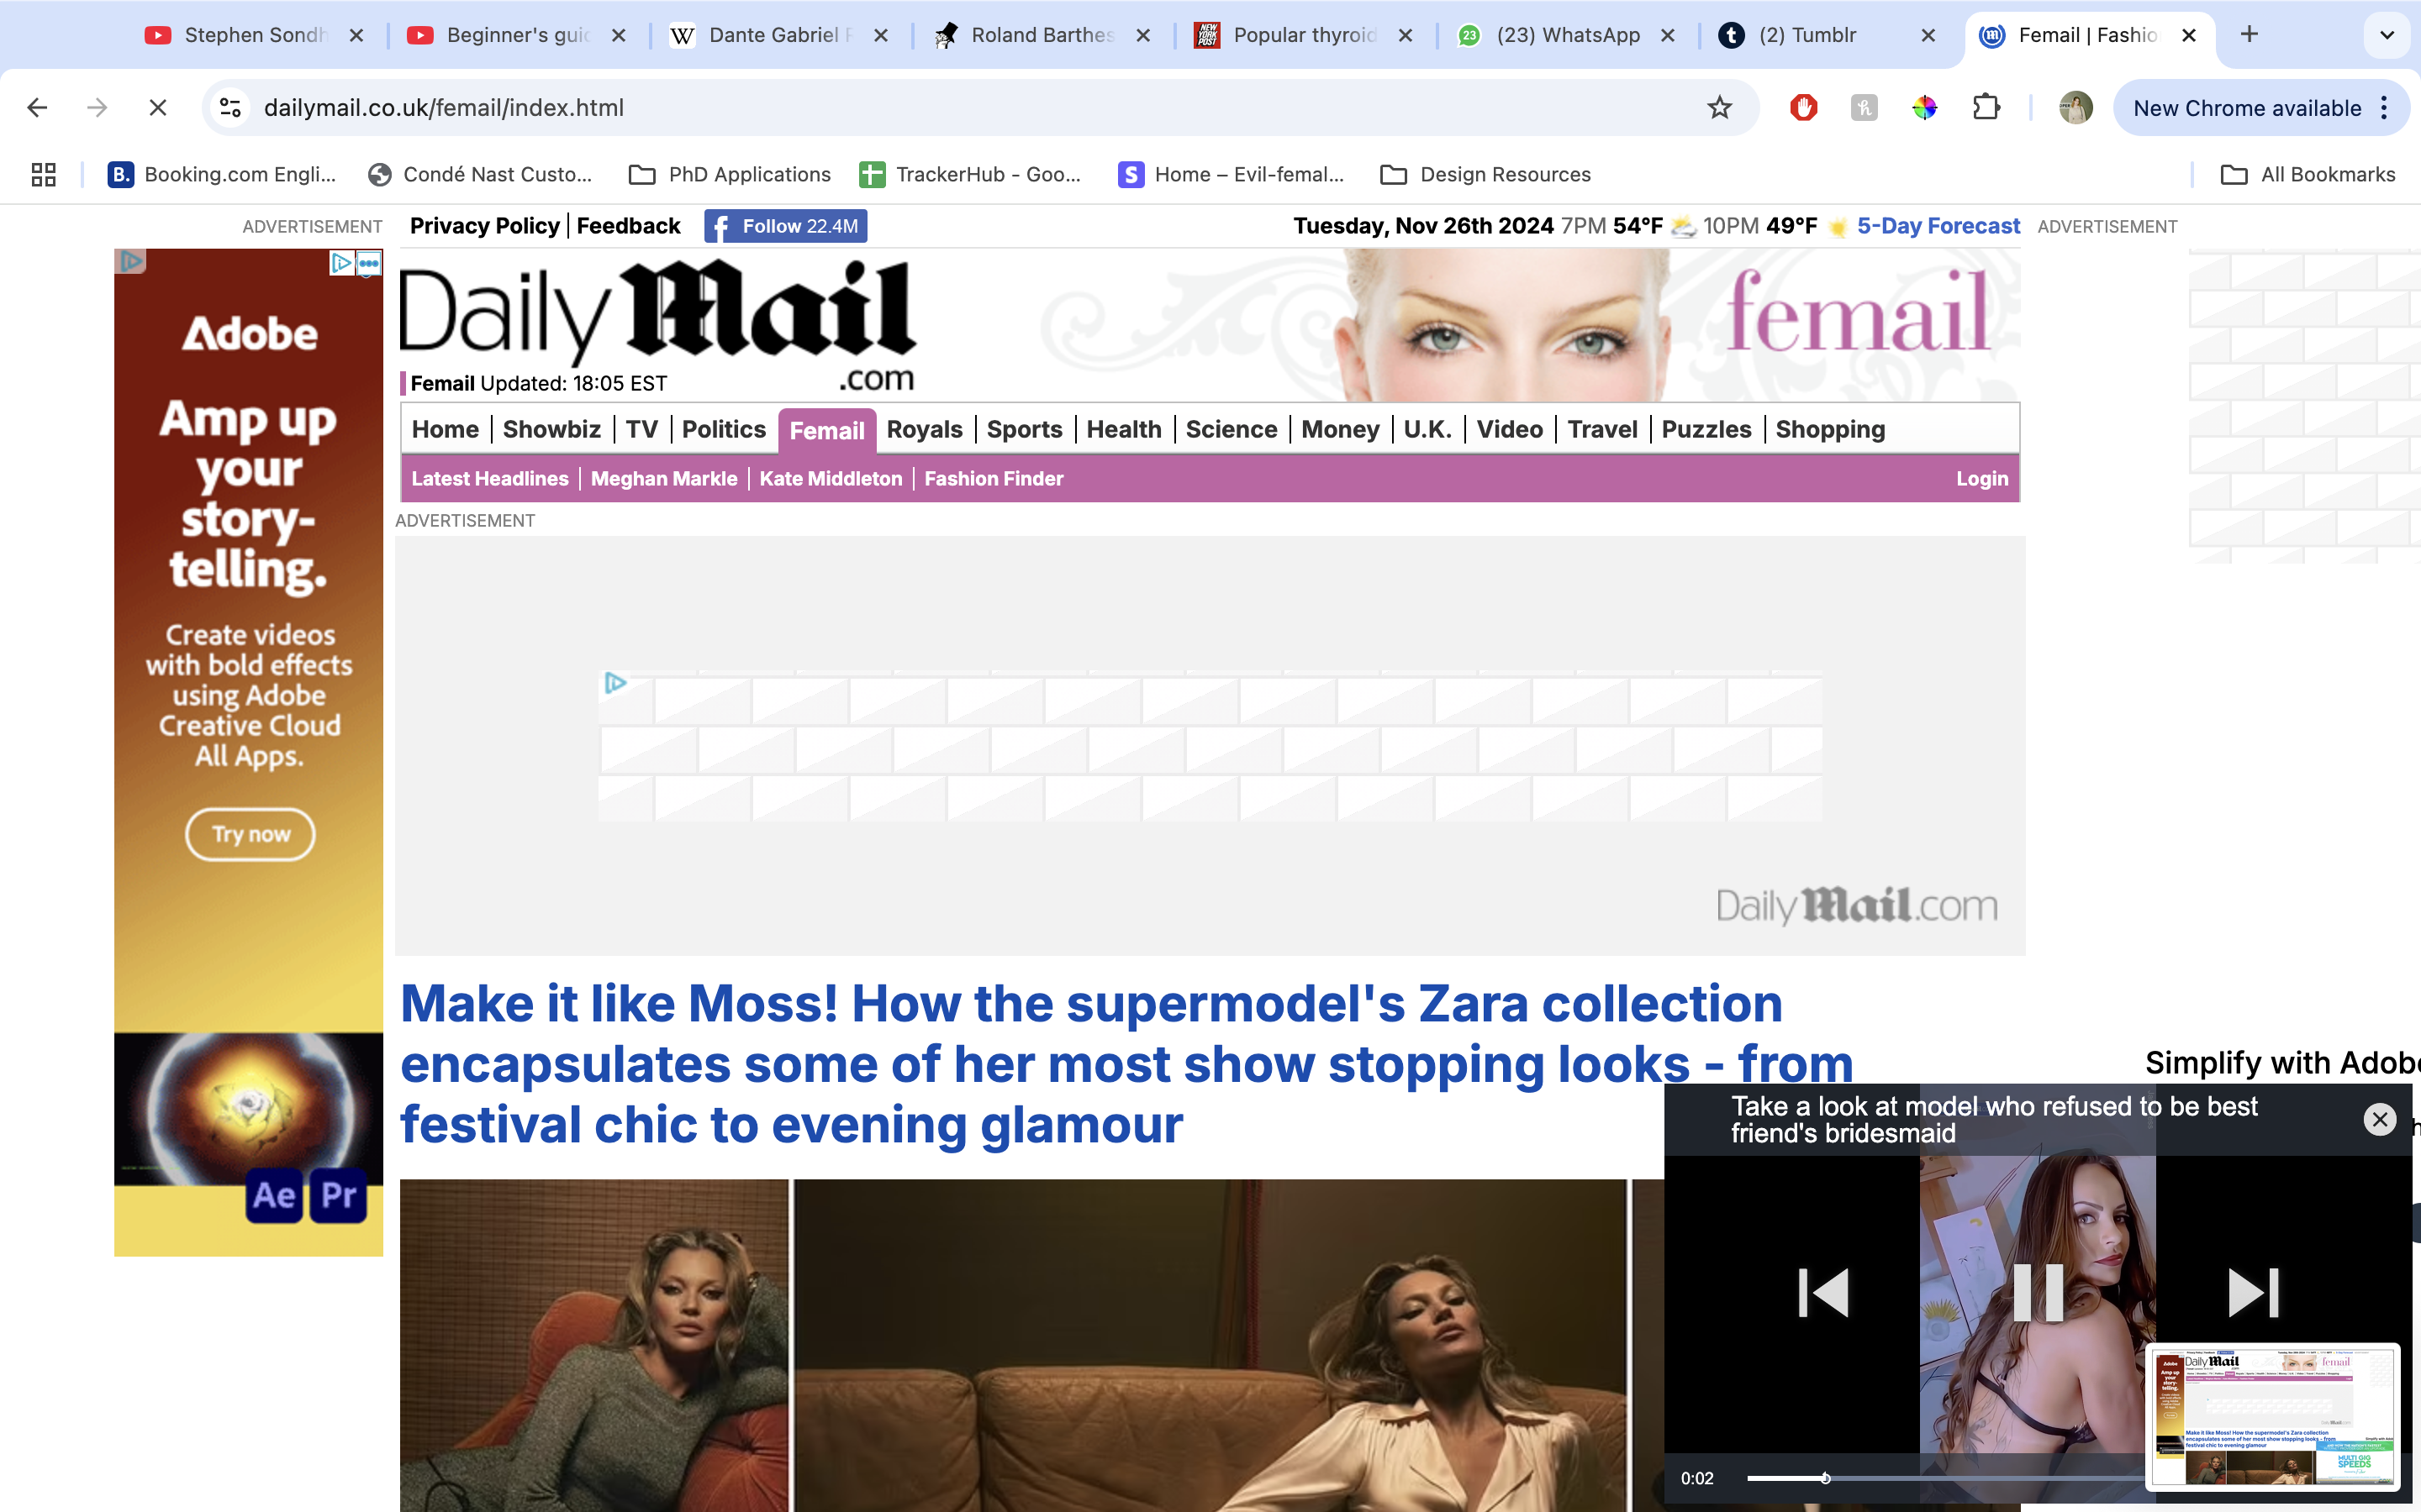Go to previous video in player
The width and height of the screenshot is (2421, 1512).
(x=1822, y=1292)
